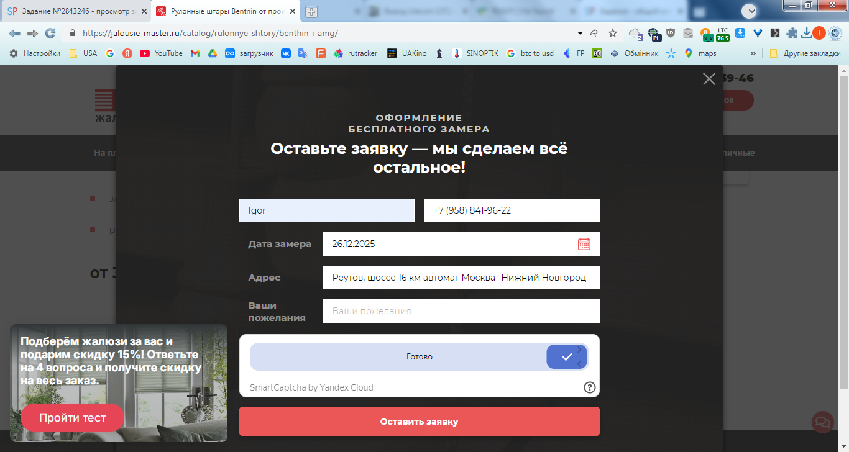Open the Yandex bookmark icon
849x452 pixels.
pyautogui.click(x=127, y=53)
